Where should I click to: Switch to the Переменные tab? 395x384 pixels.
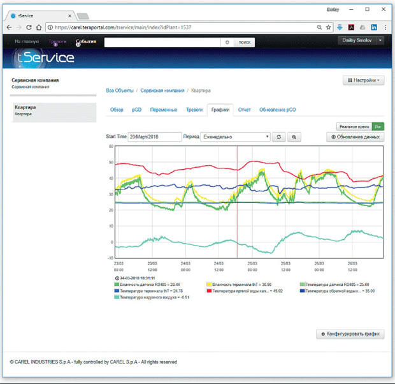point(164,110)
